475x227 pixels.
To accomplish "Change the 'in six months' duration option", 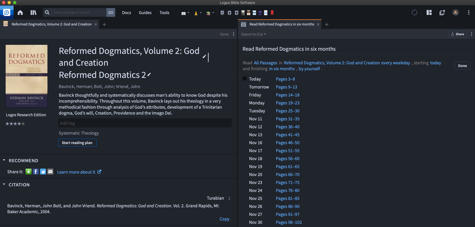I will [282, 69].
